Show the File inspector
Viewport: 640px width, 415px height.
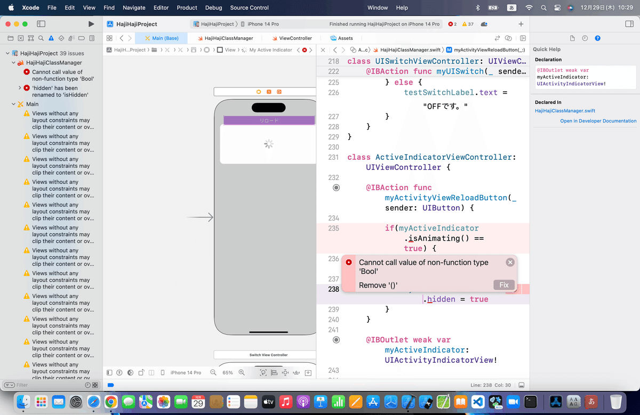coord(572,38)
